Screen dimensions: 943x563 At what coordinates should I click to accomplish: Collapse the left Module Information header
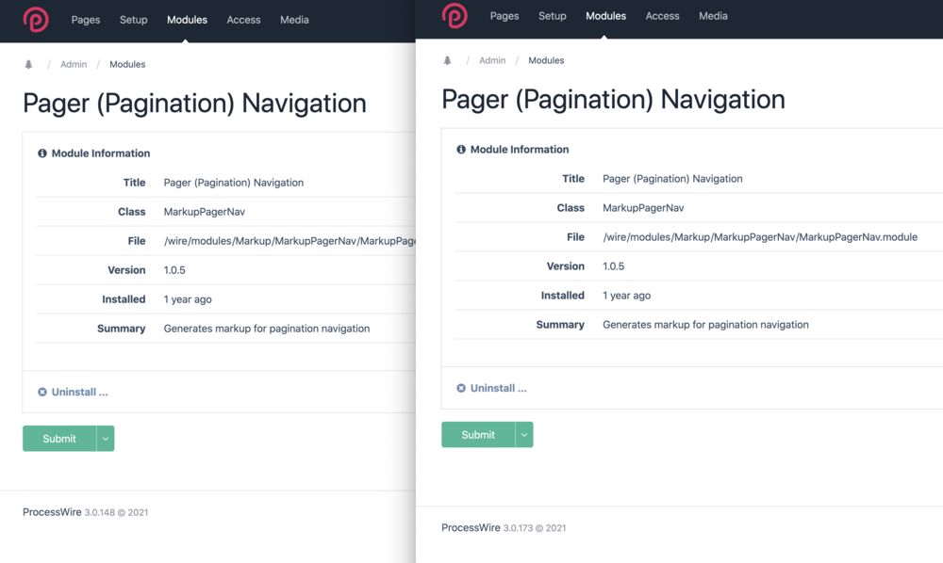(101, 153)
